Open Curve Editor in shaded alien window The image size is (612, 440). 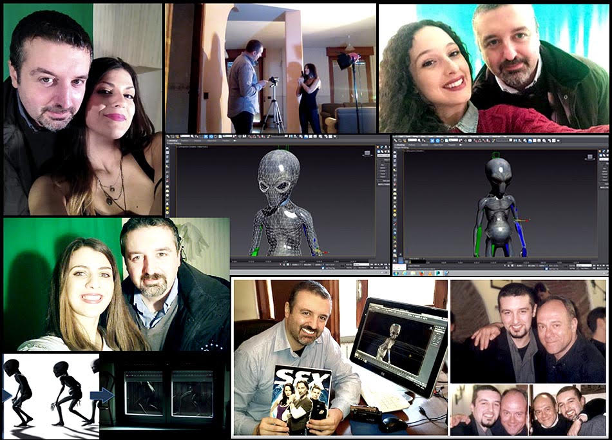(x=534, y=140)
